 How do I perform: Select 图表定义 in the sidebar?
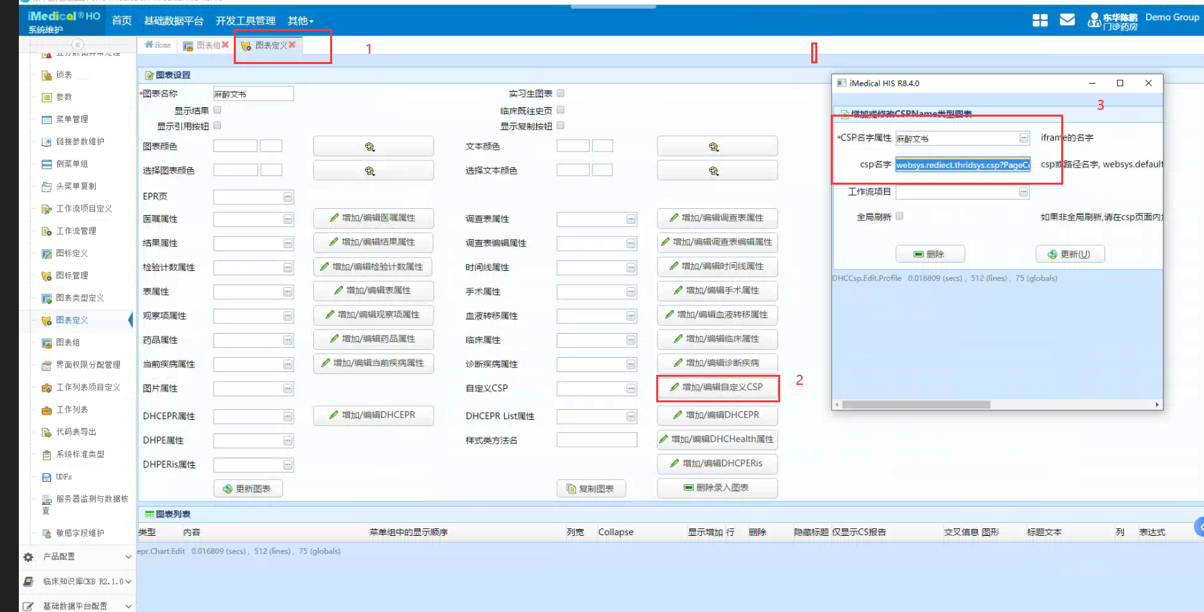pos(72,320)
